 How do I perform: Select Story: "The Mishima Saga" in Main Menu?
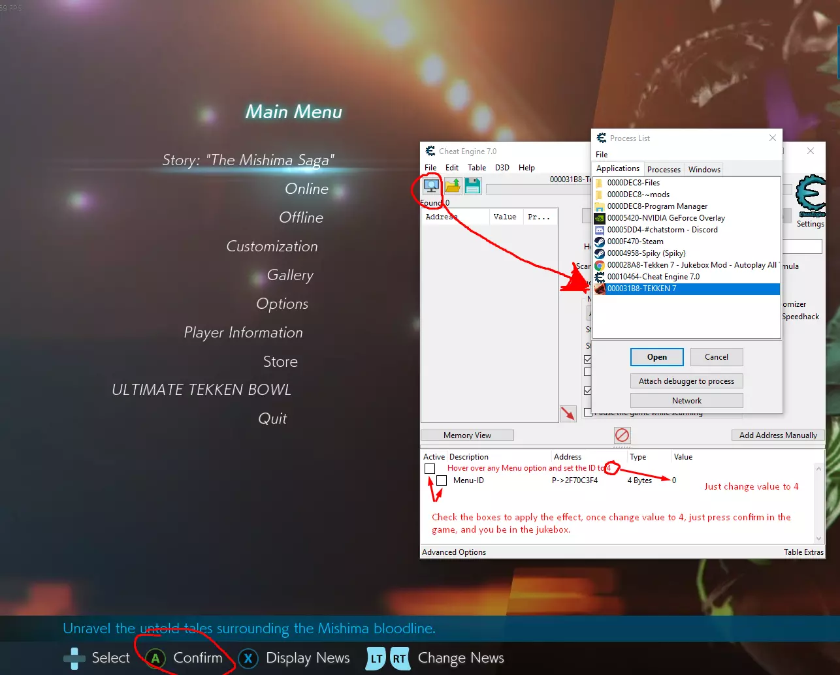click(248, 160)
